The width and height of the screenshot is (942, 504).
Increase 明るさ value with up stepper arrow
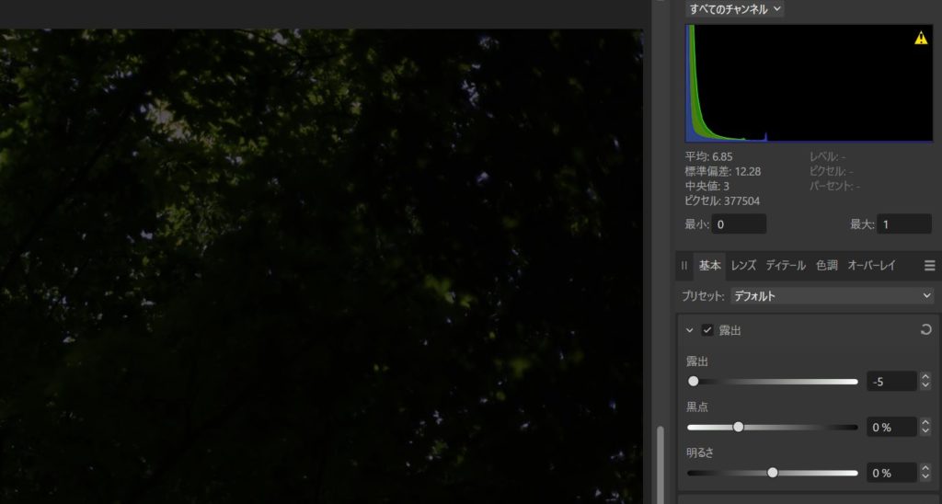925,468
